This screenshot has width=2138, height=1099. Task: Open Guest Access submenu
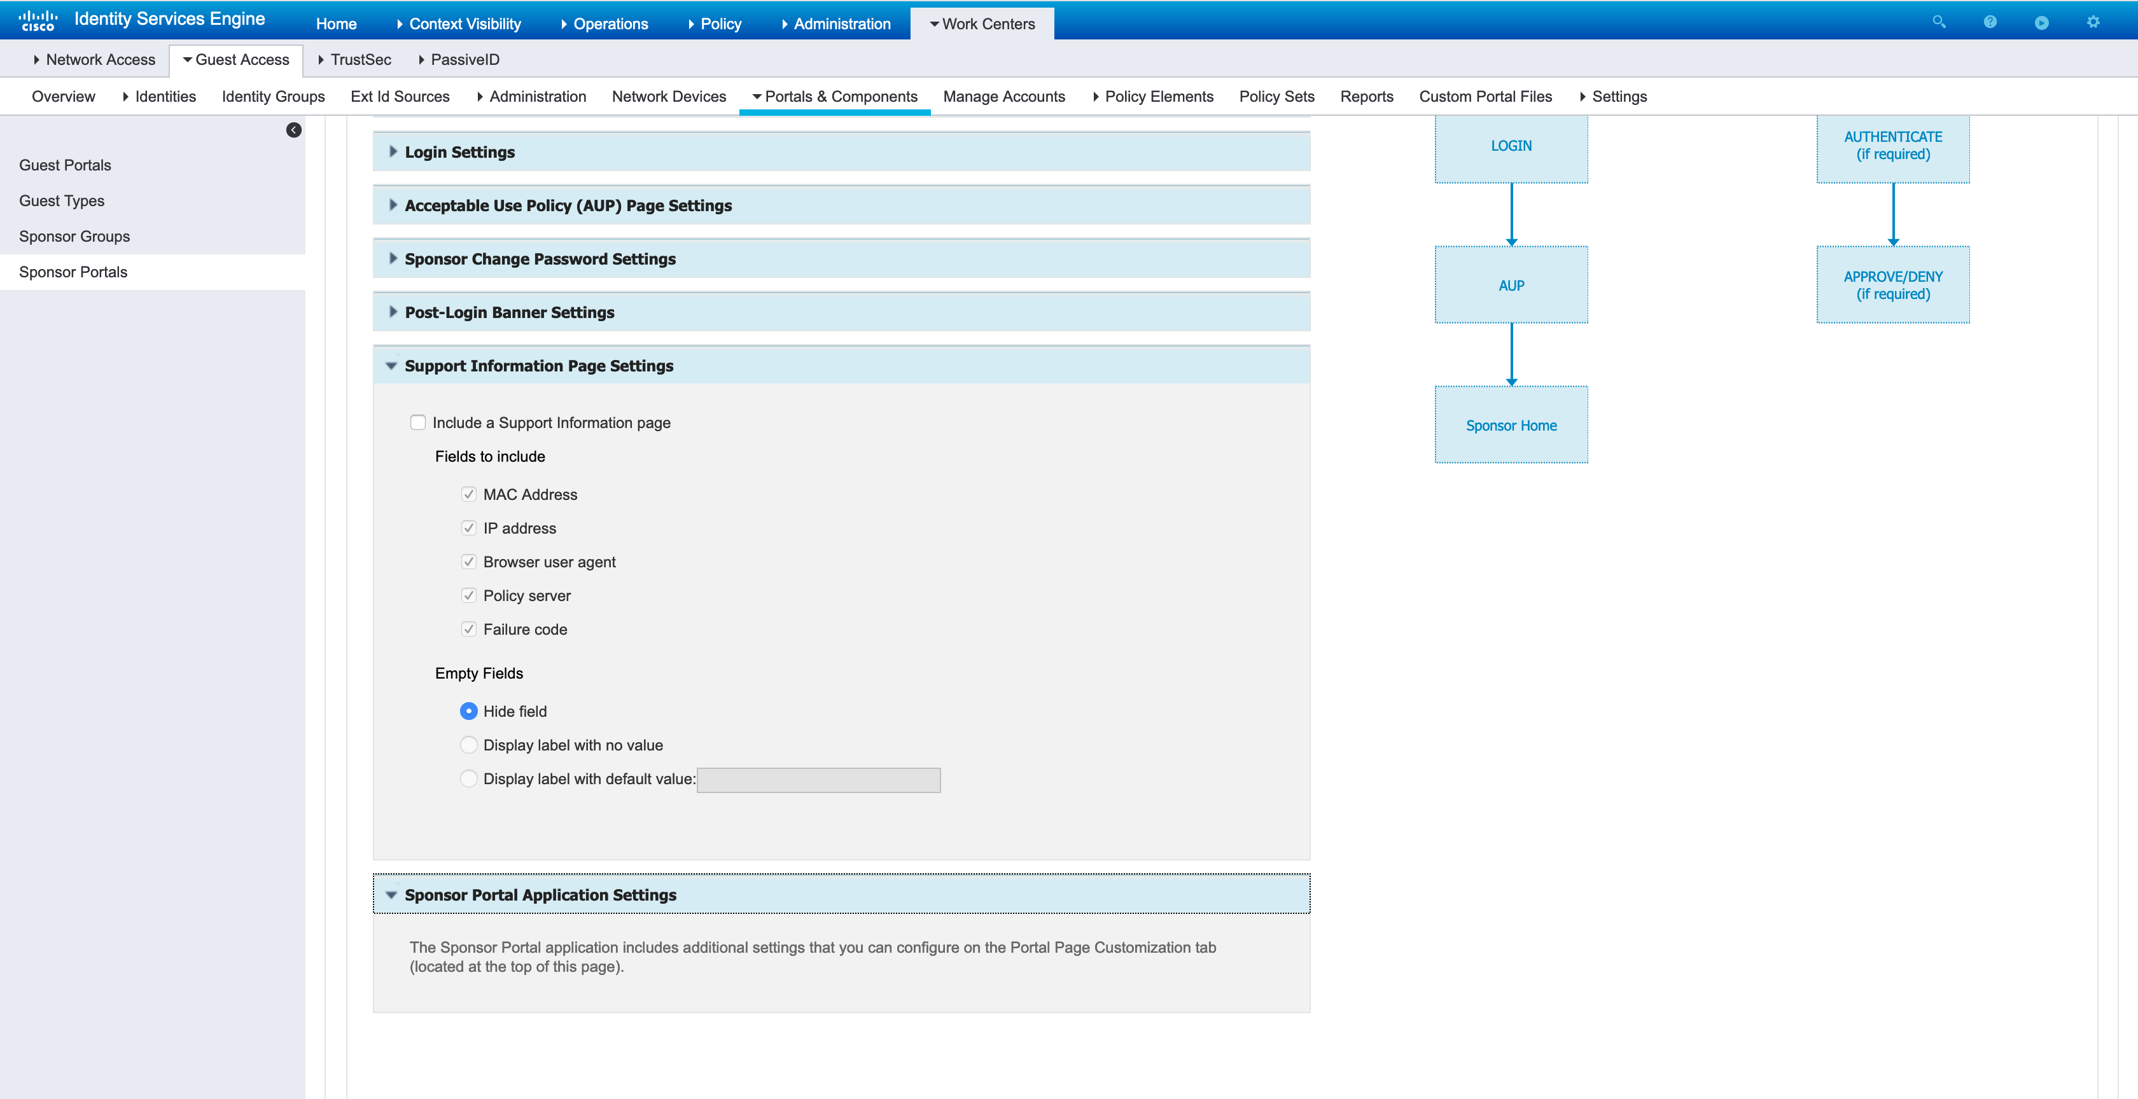(237, 60)
